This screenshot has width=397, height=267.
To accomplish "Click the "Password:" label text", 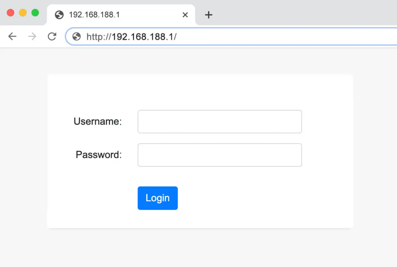I will pyautogui.click(x=99, y=155).
